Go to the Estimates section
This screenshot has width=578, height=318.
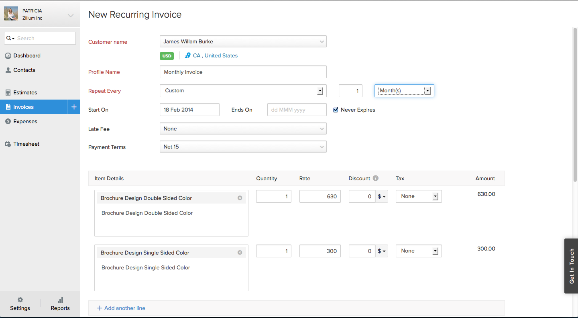[x=26, y=92]
